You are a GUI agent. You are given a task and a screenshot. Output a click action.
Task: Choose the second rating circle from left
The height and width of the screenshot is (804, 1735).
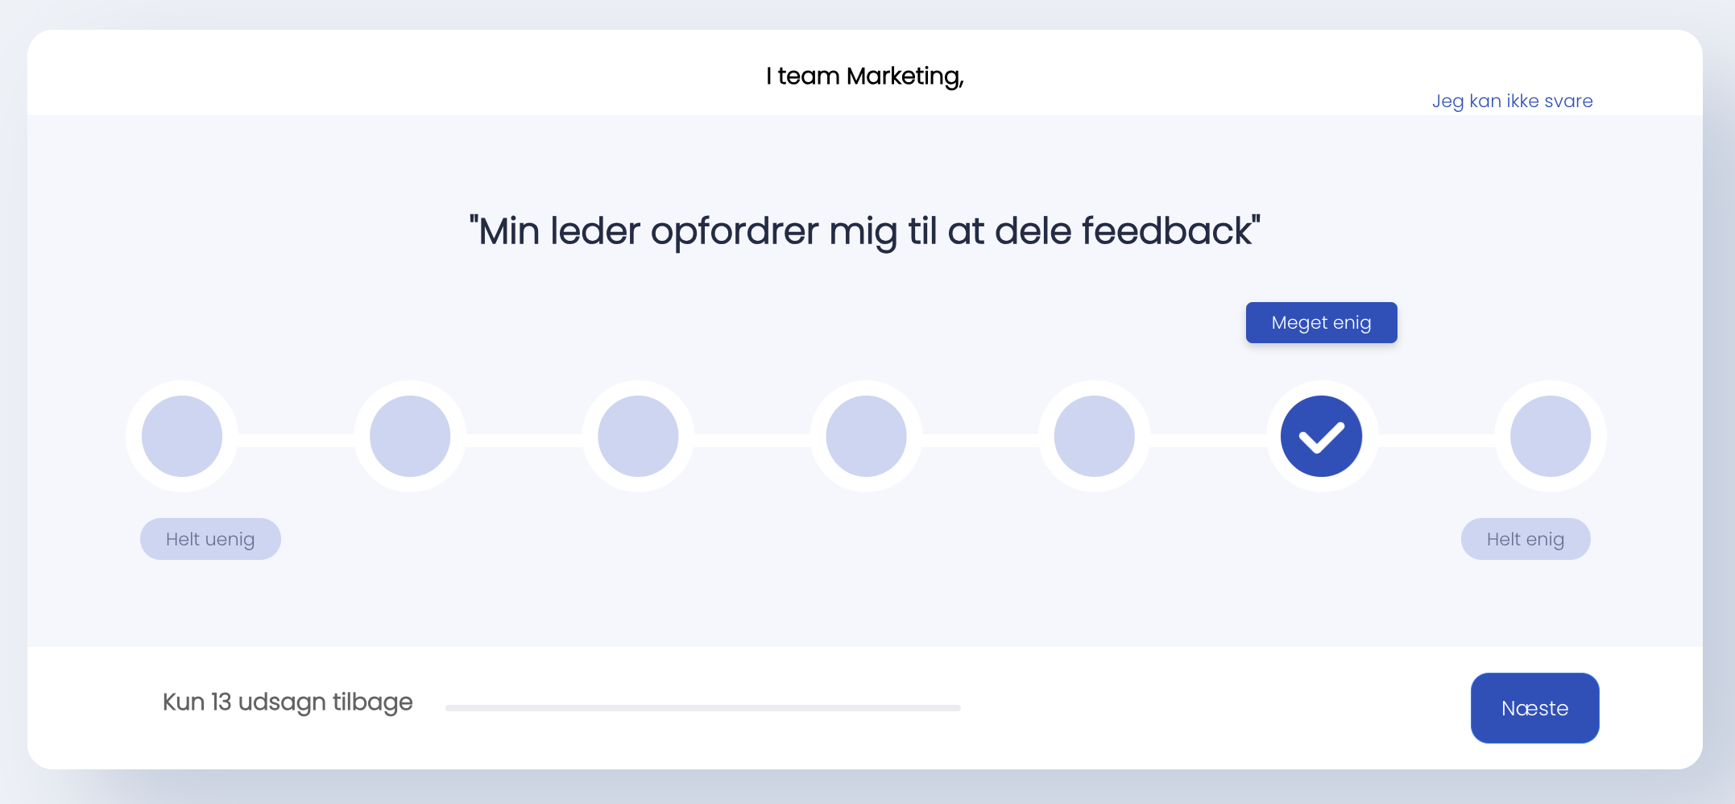click(410, 436)
